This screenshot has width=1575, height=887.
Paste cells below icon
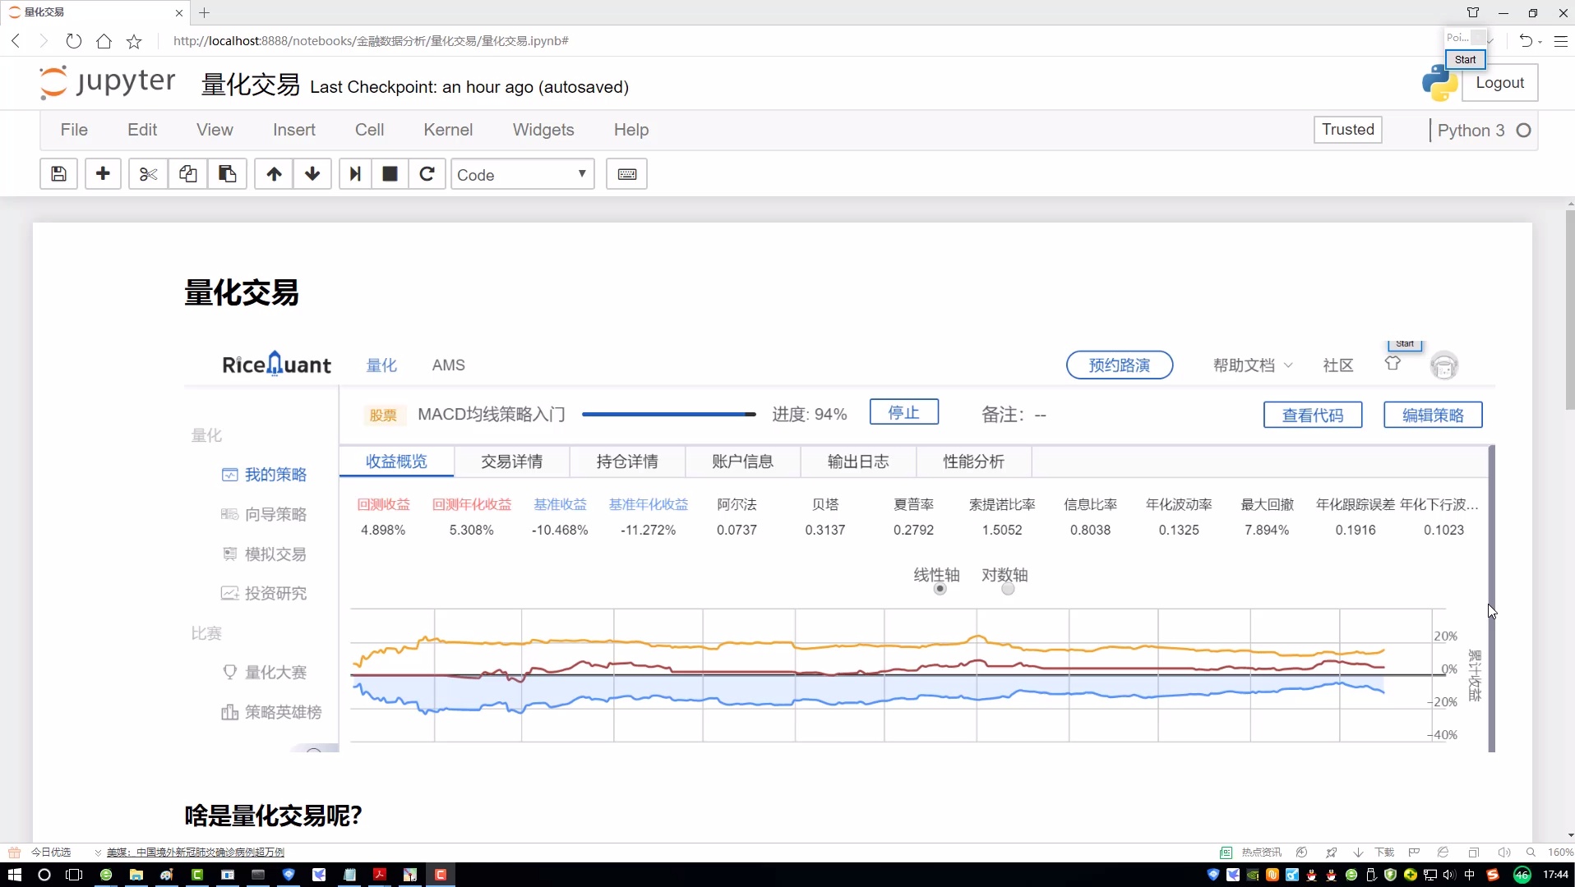pyautogui.click(x=227, y=174)
